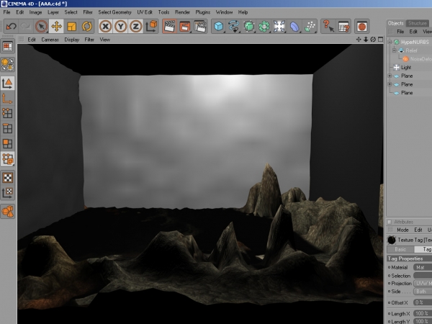The image size is (432, 324).
Task: Toggle the Y axis lock
Action: (120, 27)
